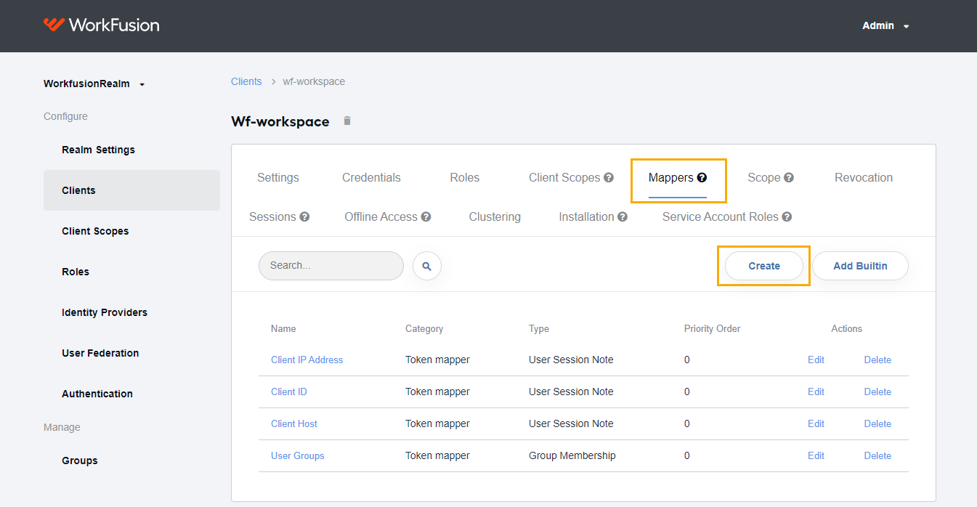The height and width of the screenshot is (507, 977).
Task: Open the Roles tab of the client
Action: [x=465, y=177]
